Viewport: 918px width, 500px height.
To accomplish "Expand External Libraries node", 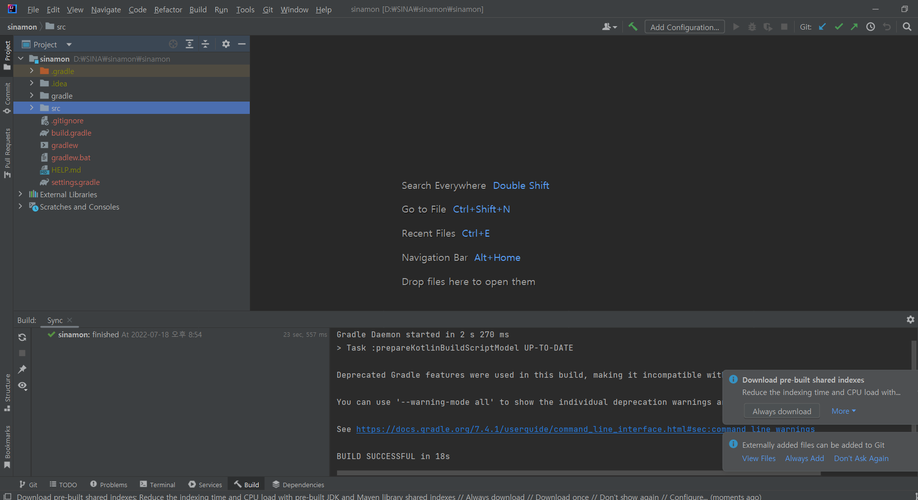I will (x=20, y=194).
